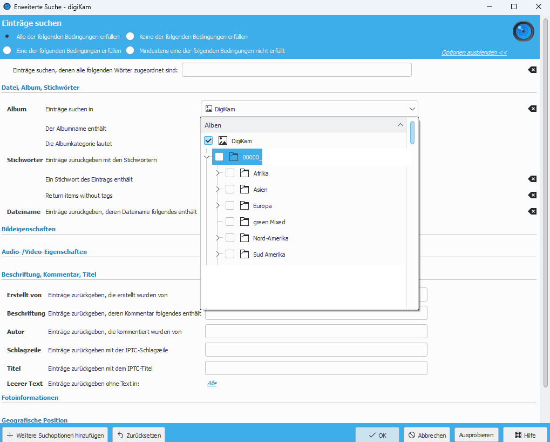Click the digiKam logo icon in header
Viewport: 550px width, 442px height.
click(523, 32)
